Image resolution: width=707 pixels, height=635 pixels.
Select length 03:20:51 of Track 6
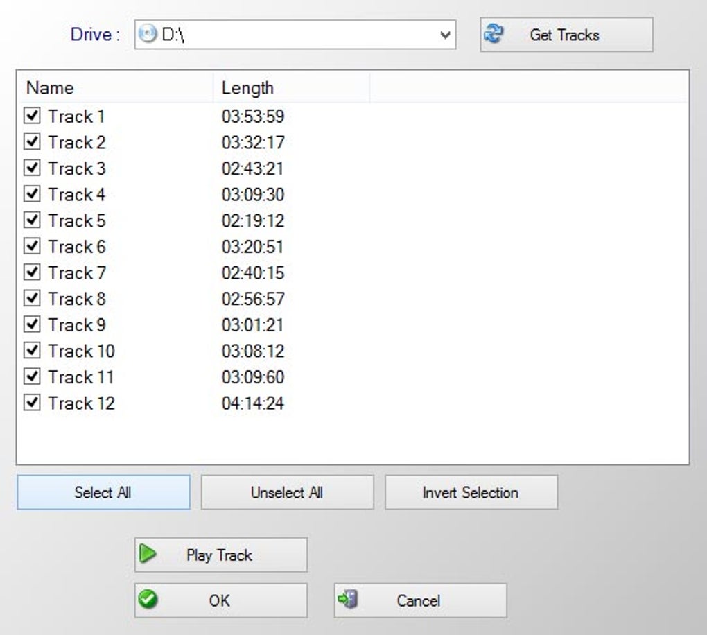click(x=253, y=247)
